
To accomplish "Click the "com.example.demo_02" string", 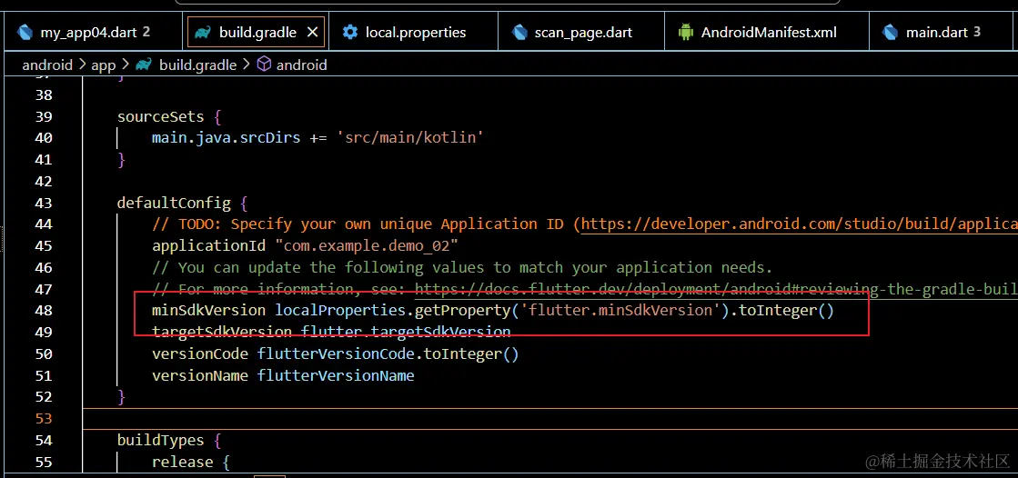I will pos(367,245).
